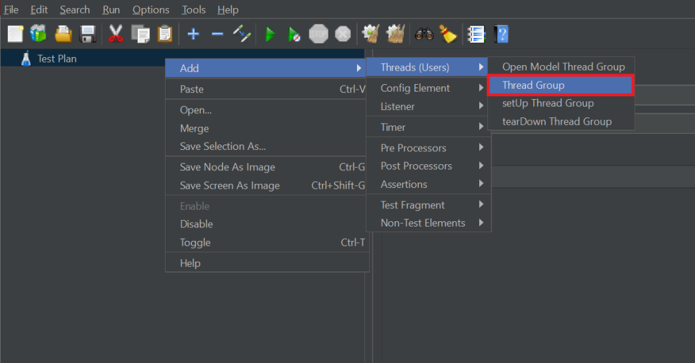This screenshot has width=695, height=363.
Task: Choose Open Model Thread Group
Action: (x=561, y=67)
